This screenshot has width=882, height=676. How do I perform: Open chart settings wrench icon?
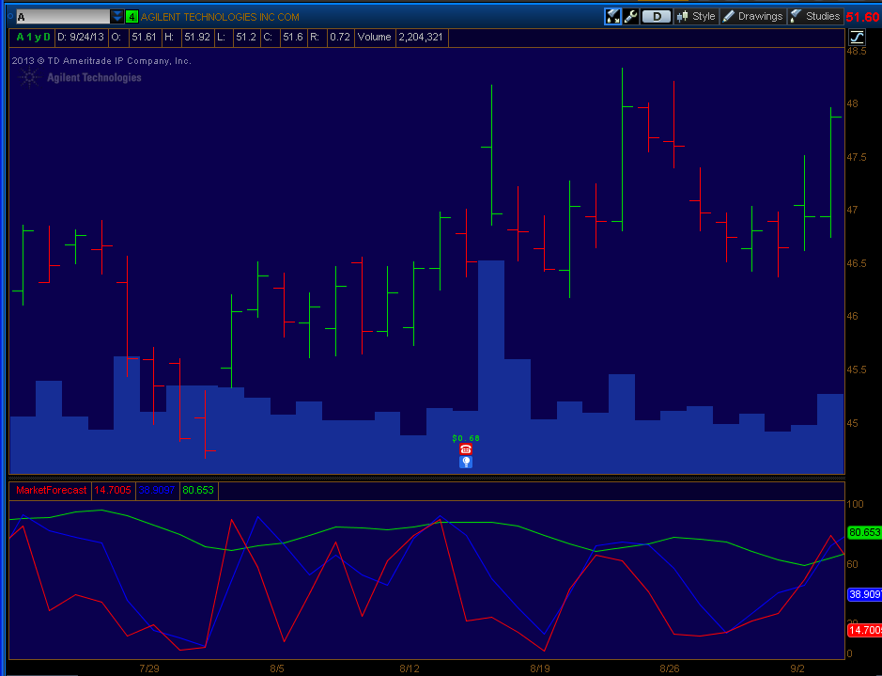[630, 16]
